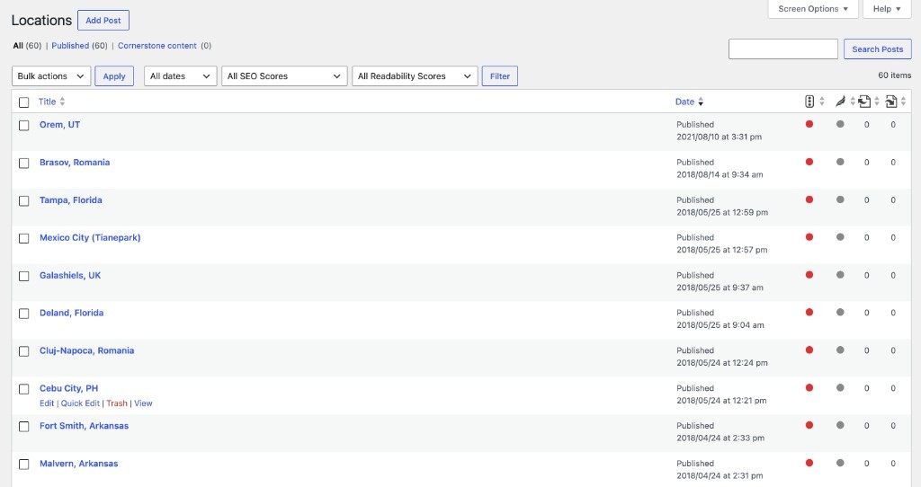Expand the Screen Options panel
The height and width of the screenshot is (487, 921).
(813, 9)
